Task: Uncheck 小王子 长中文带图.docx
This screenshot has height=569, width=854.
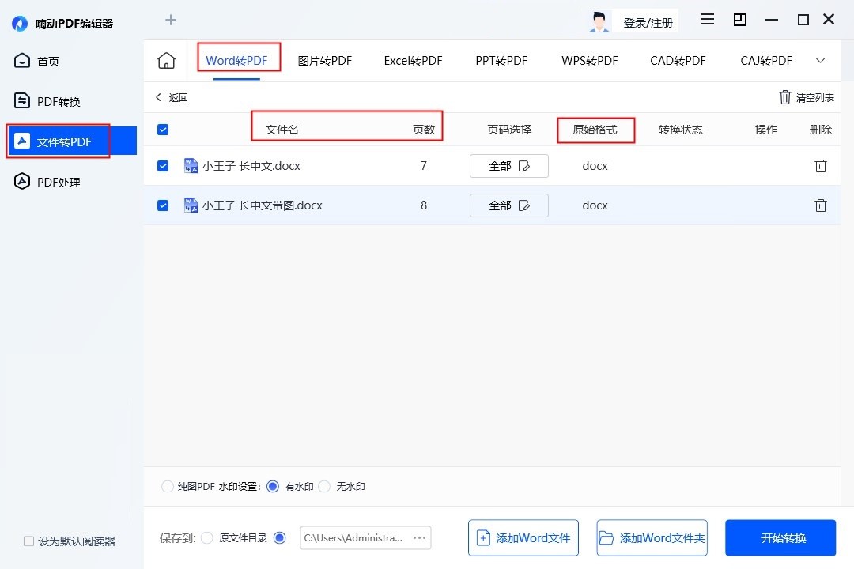Action: pos(162,205)
